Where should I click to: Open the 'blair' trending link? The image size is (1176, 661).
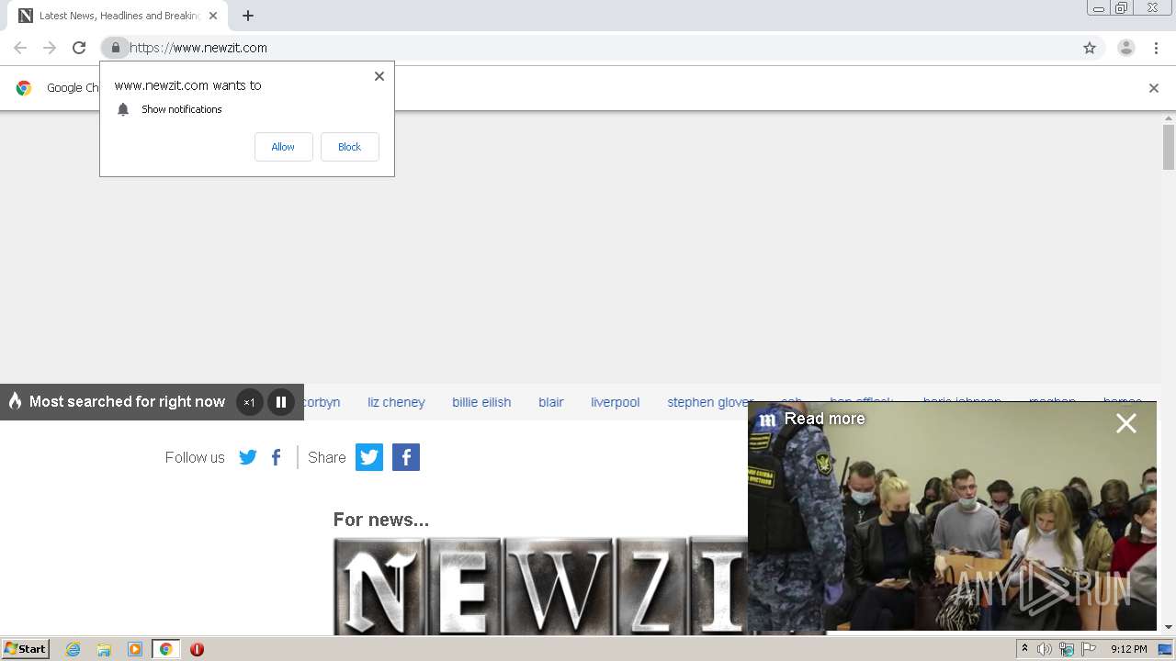551,402
